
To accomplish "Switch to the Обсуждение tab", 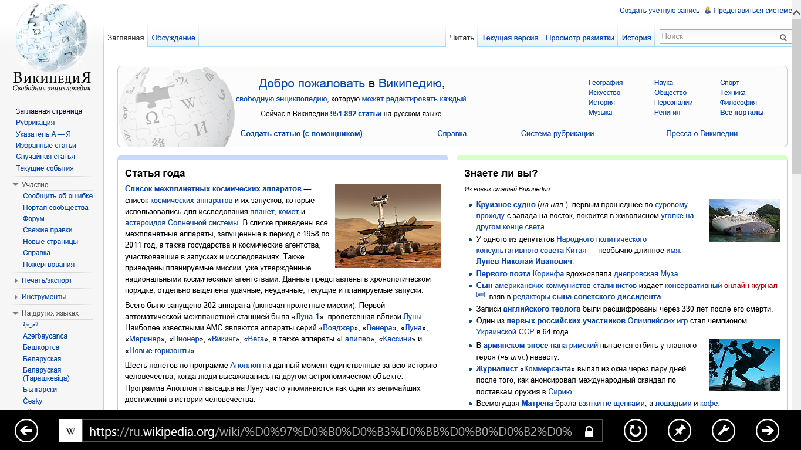I will [x=173, y=38].
